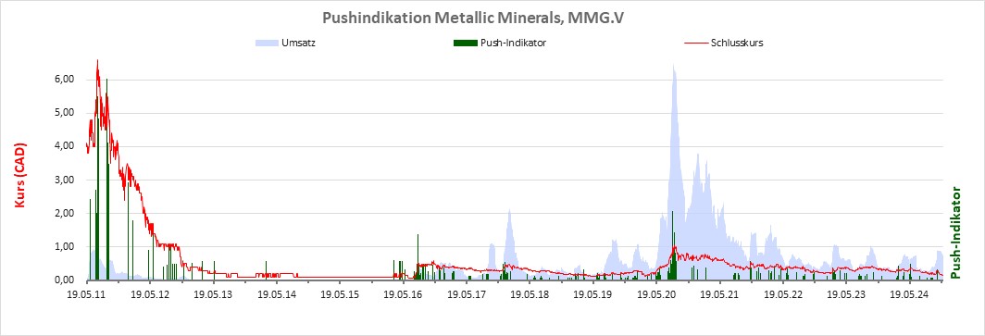Viewport: 985px width, 336px height.
Task: Click the red price peak above 6,00
Action: pyautogui.click(x=97, y=61)
